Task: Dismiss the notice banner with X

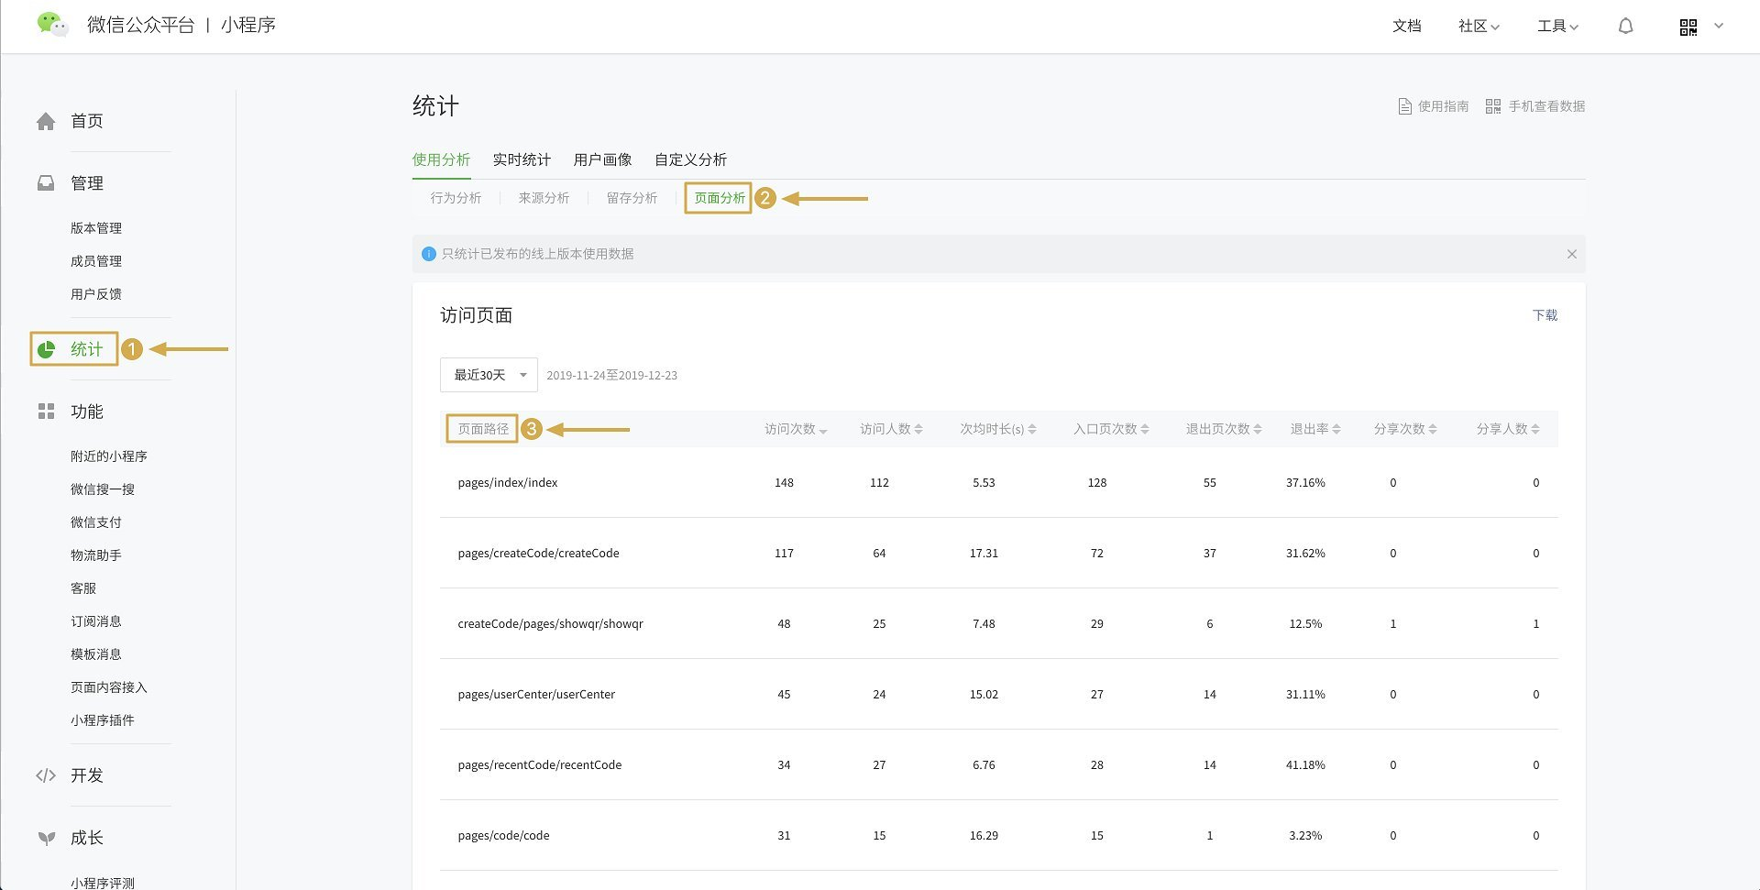Action: (1571, 254)
